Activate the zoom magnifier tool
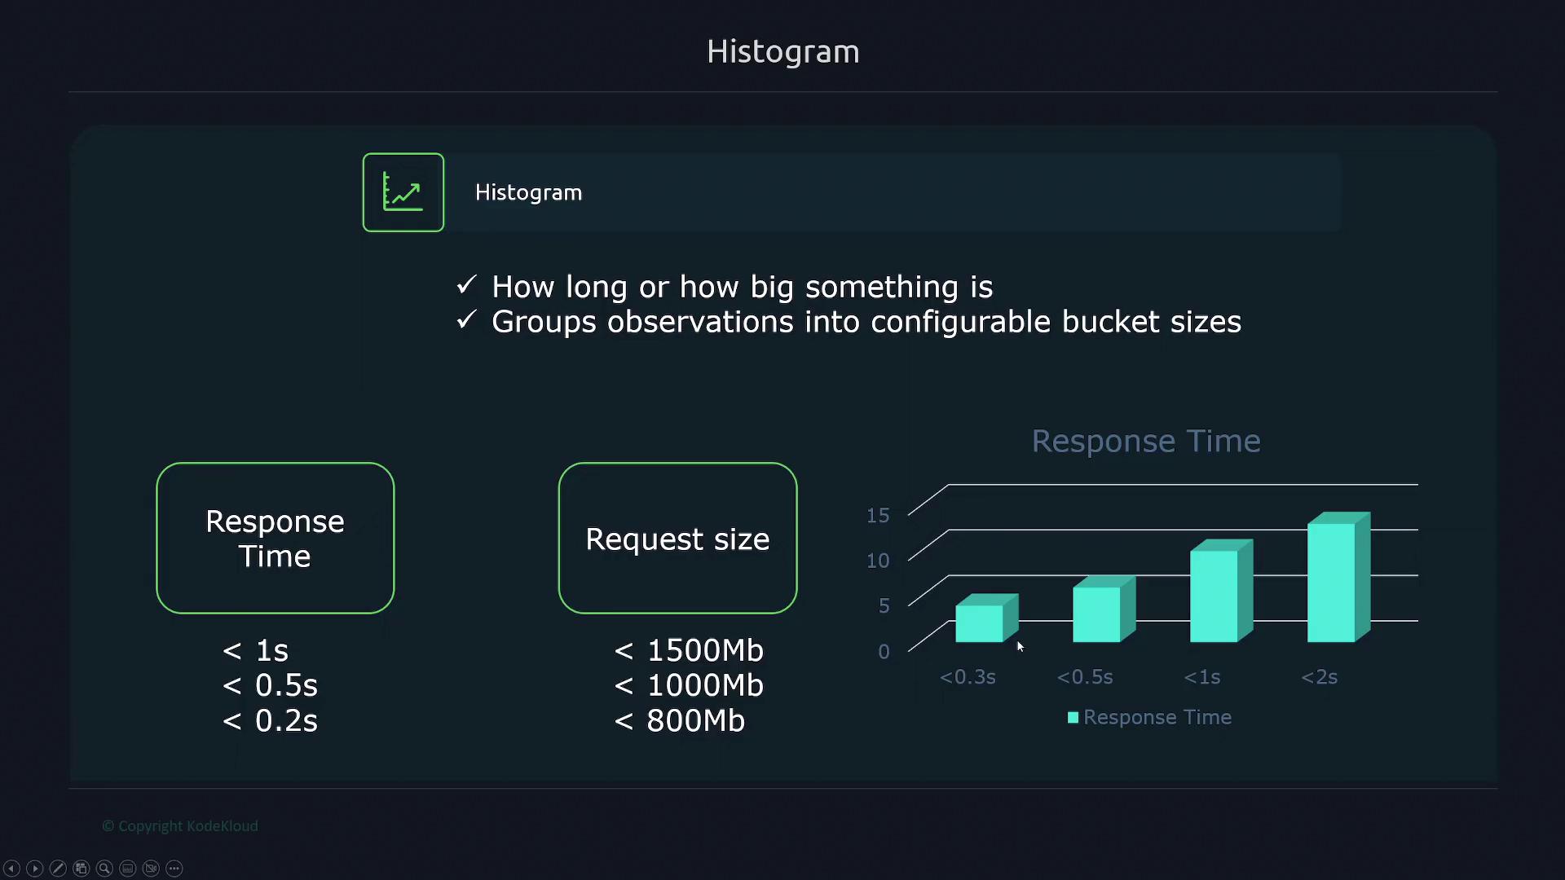The height and width of the screenshot is (880, 1565). [104, 869]
